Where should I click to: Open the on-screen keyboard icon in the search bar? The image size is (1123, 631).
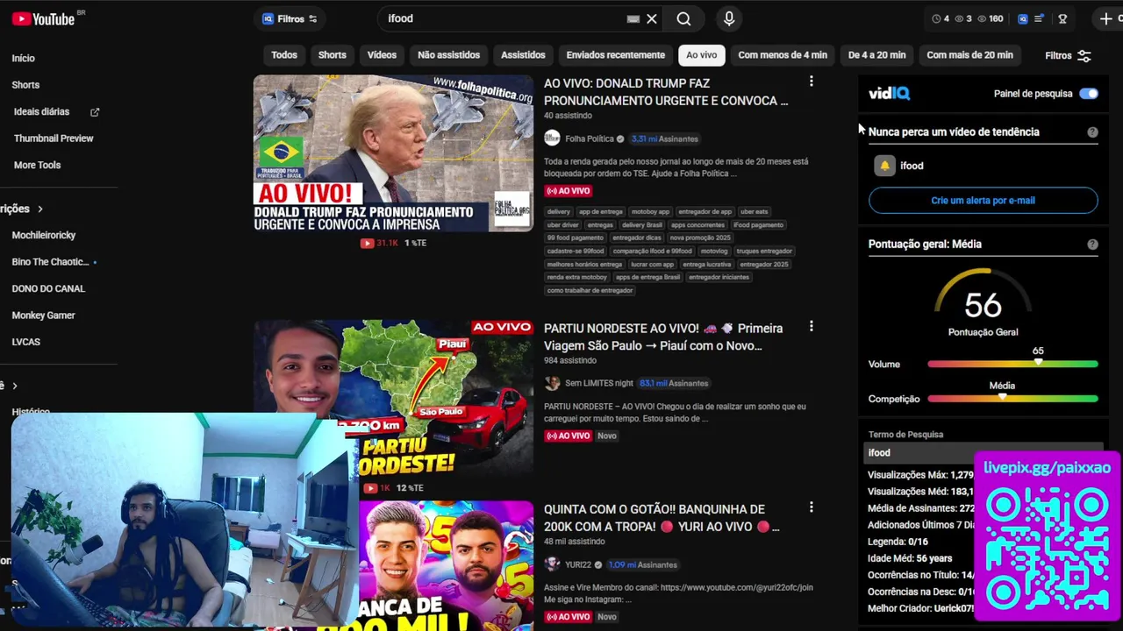[633, 18]
